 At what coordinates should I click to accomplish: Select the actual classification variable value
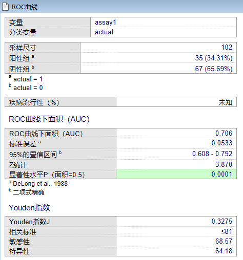[104, 32]
